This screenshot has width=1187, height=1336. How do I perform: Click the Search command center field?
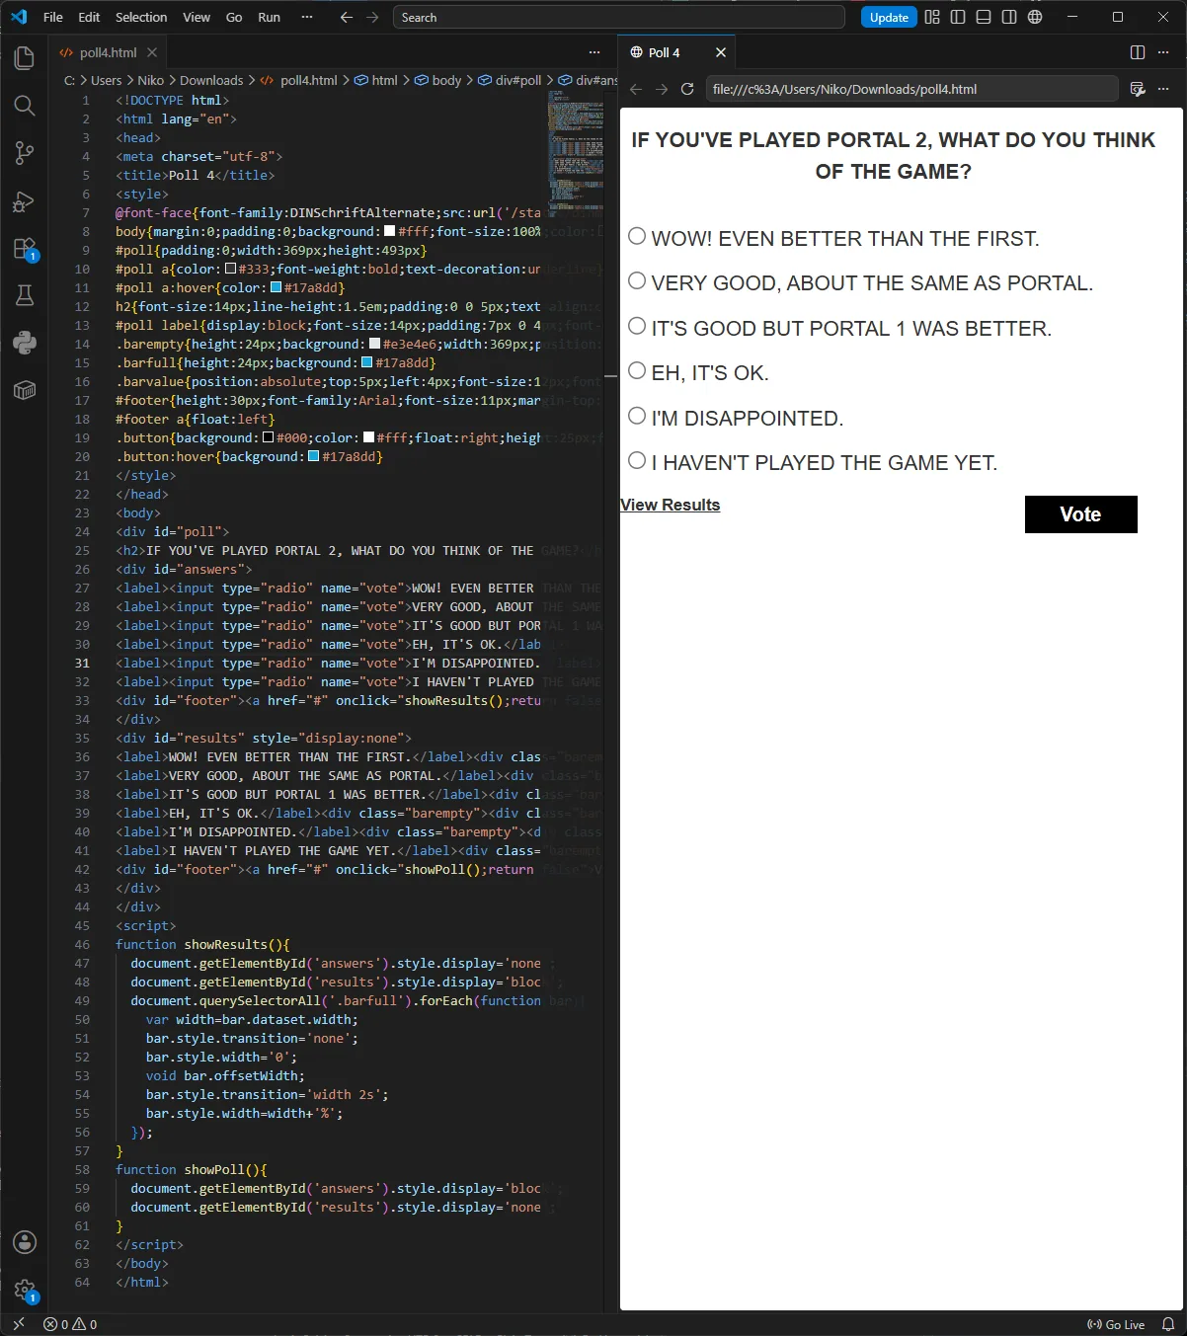619,17
